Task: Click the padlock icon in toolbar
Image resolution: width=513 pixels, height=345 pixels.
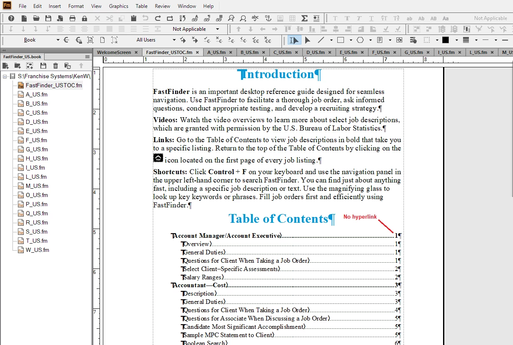Action: click(85, 18)
